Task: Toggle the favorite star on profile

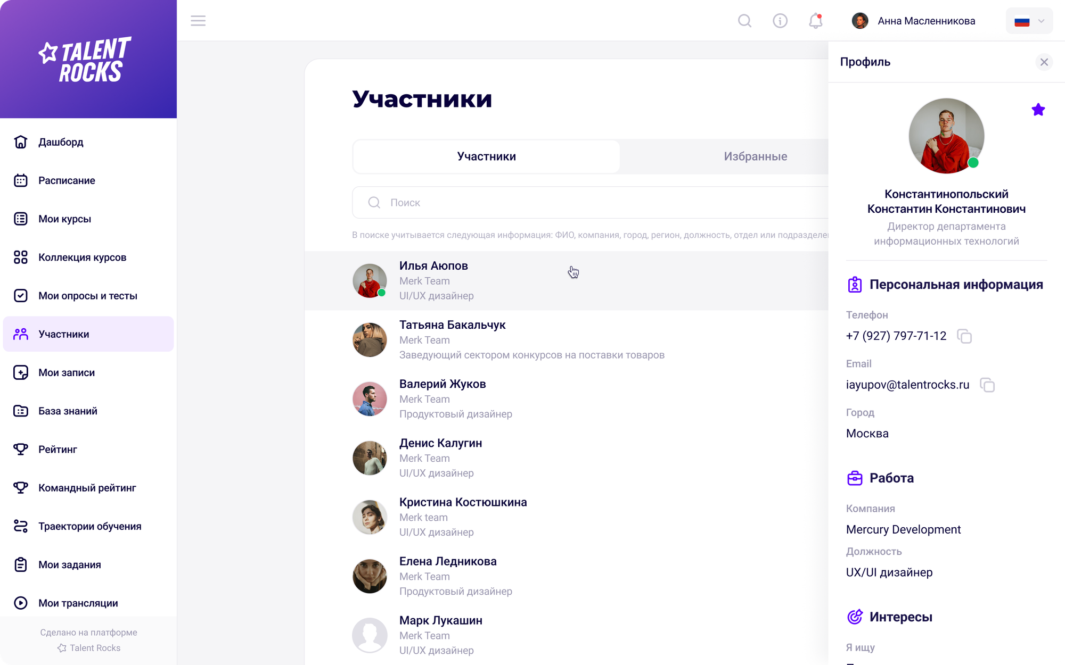Action: point(1038,110)
